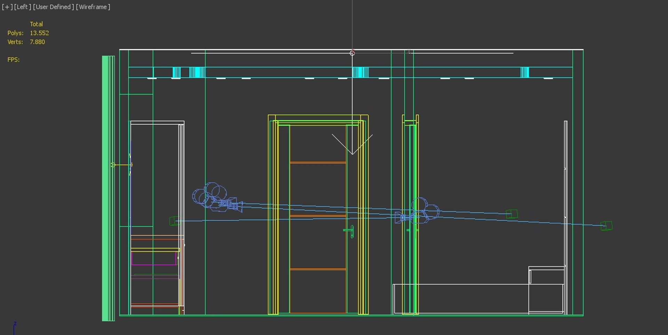The height and width of the screenshot is (335, 668).
Task: Select the magenta rectangle object in the wardrobe
Action: coord(154,258)
